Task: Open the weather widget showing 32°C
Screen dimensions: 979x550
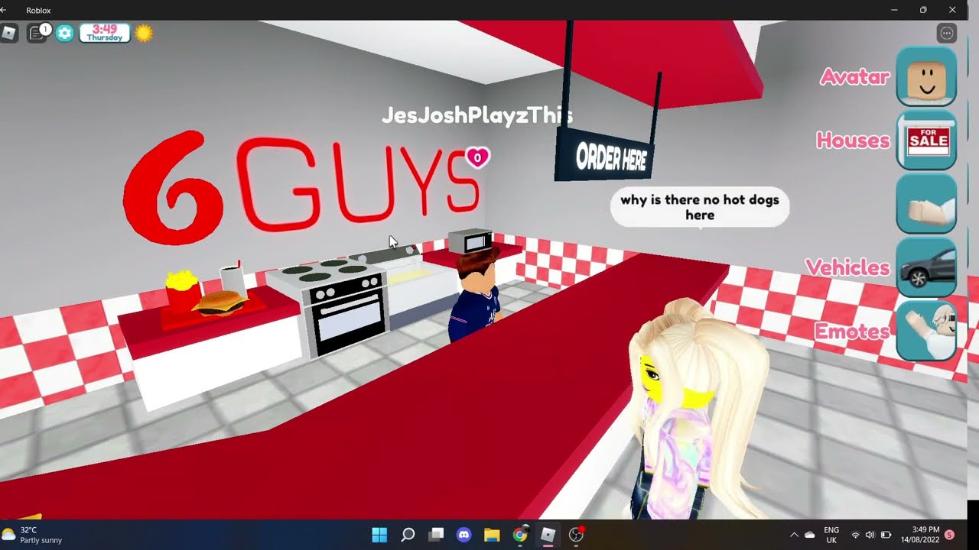Action: 32,535
